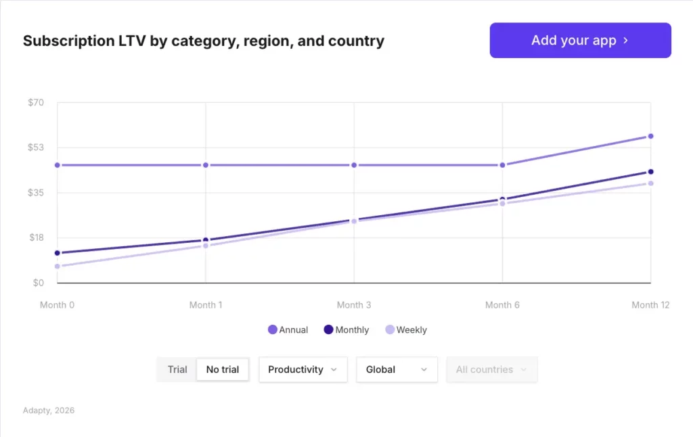Click the Monthly data point at Month 0

58,252
